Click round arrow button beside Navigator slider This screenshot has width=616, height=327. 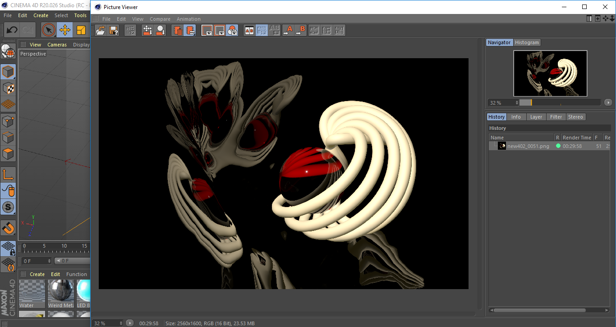[x=608, y=103]
